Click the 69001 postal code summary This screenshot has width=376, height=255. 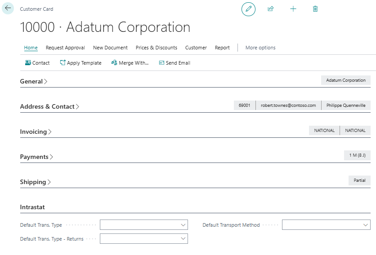click(x=245, y=106)
